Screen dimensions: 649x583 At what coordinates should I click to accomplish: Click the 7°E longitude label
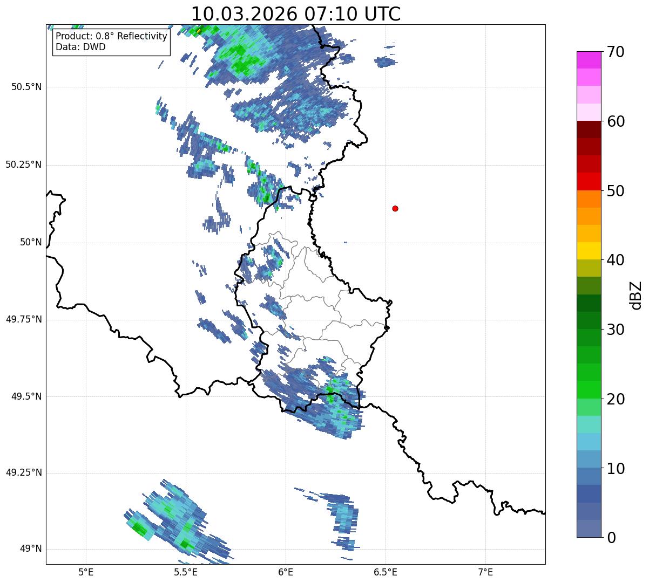click(485, 572)
